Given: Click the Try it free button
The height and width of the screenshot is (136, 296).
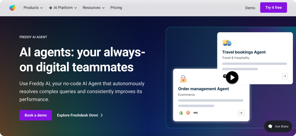Looking at the screenshot, I should click(273, 8).
